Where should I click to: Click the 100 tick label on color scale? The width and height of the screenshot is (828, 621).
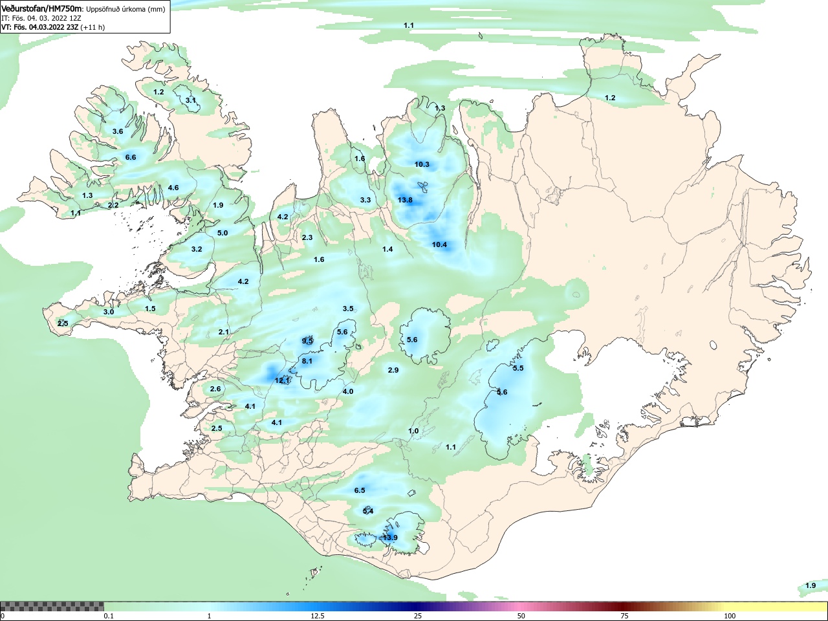(x=730, y=616)
